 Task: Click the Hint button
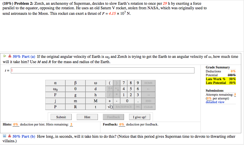(x=87, y=117)
